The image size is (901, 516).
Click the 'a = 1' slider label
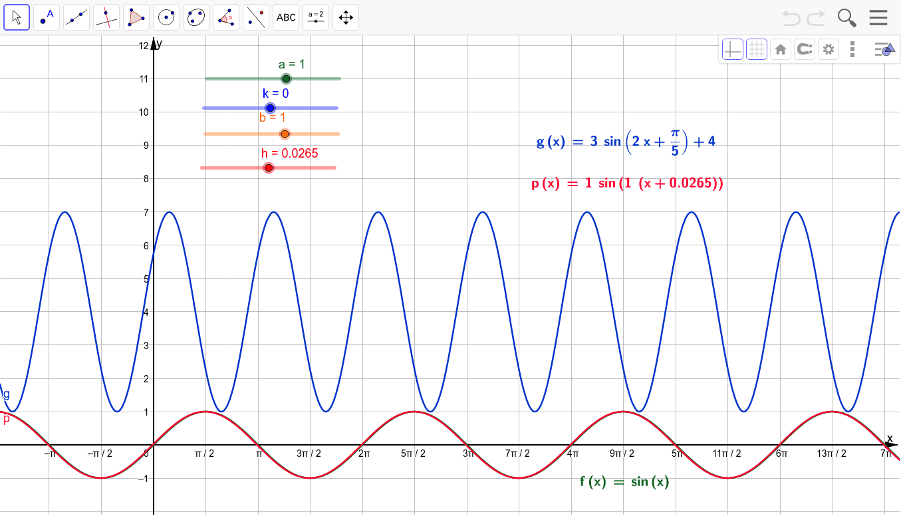point(292,64)
